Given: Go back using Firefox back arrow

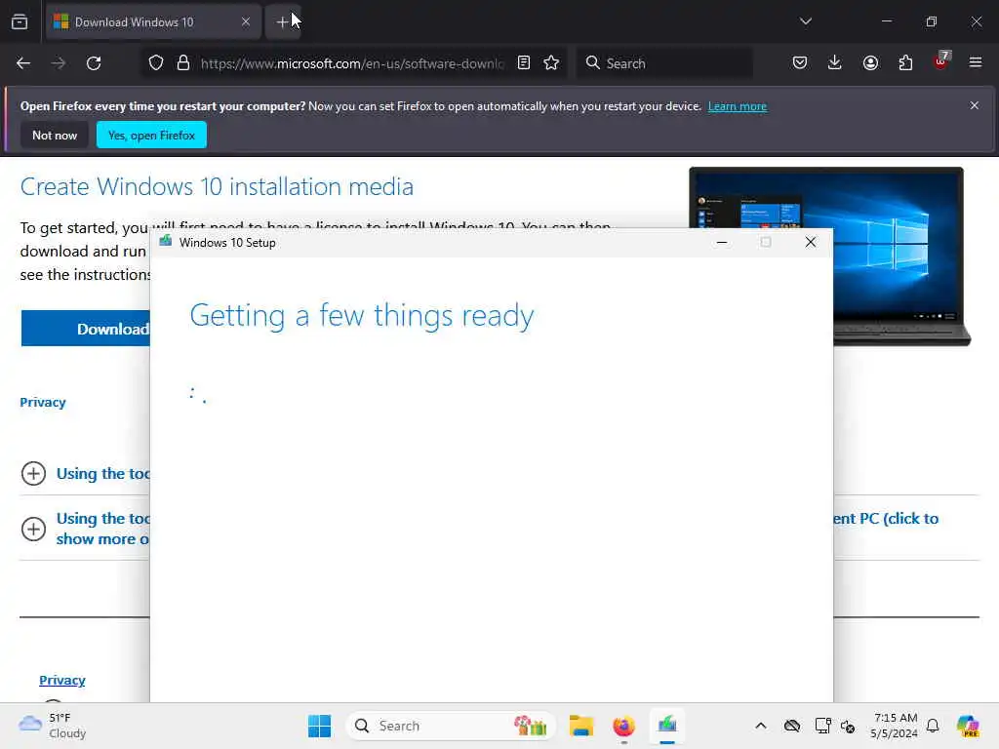Looking at the screenshot, I should (23, 63).
